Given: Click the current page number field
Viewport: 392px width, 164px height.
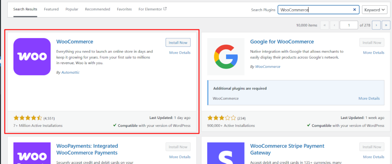Looking at the screenshot, I should coord(349,25).
